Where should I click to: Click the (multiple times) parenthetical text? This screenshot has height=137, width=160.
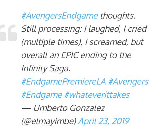click(x=52, y=42)
